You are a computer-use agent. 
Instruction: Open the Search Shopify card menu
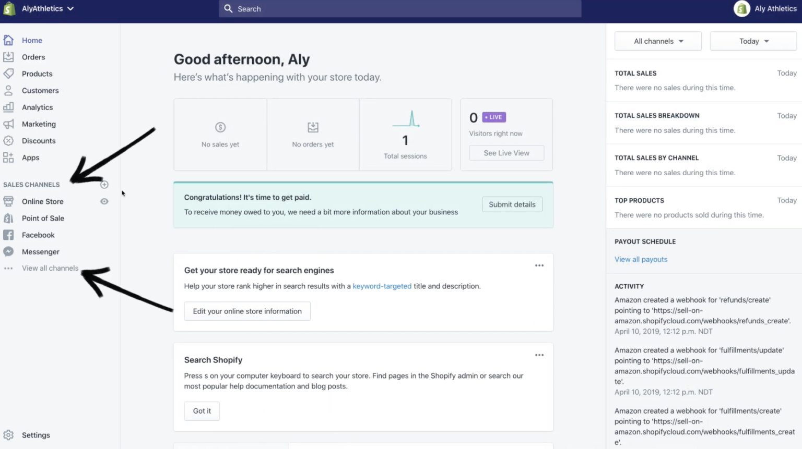coord(539,355)
